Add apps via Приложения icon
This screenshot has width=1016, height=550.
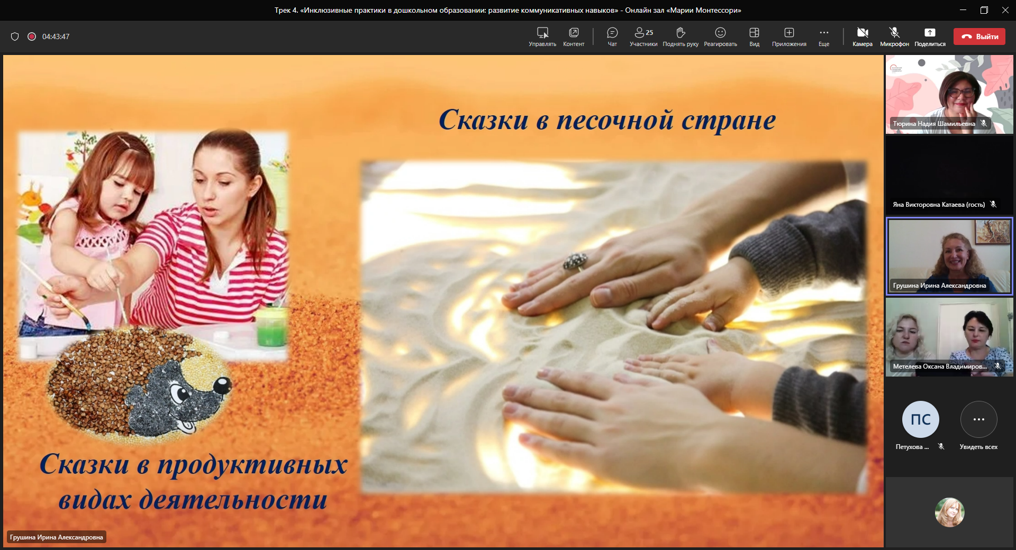pyautogui.click(x=789, y=33)
